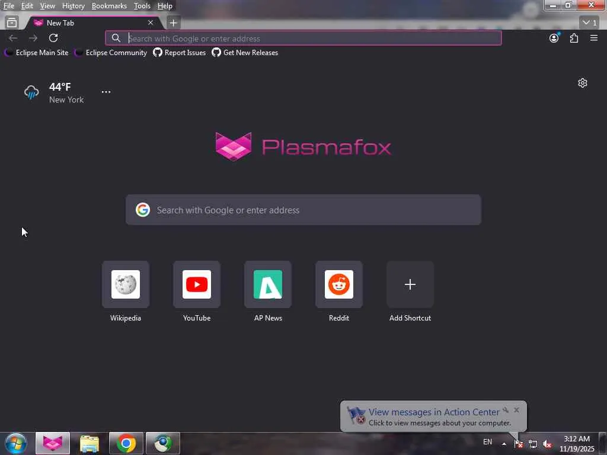Open the Help menu
Screen dimensions: 607x455
point(165,6)
